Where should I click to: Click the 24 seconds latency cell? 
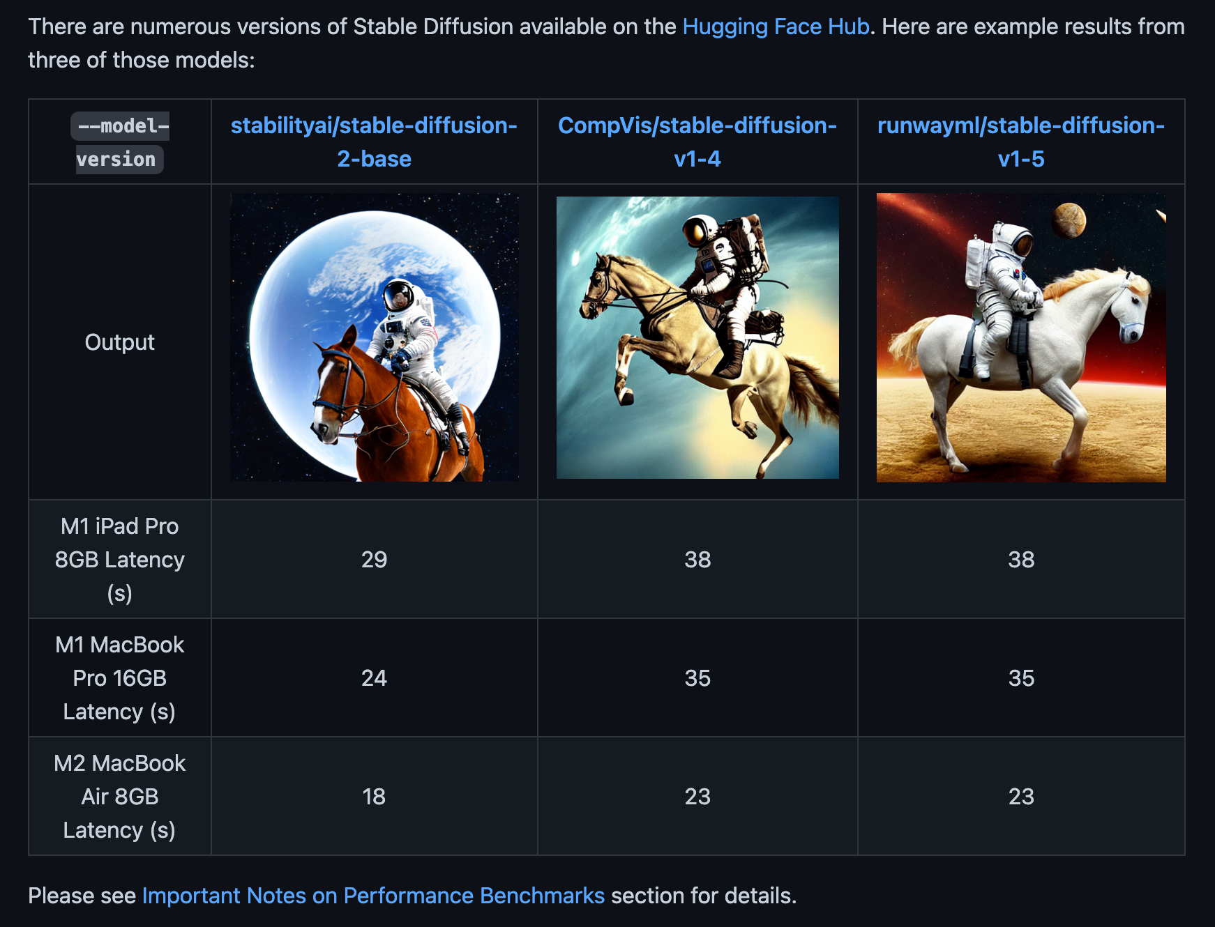coord(375,677)
